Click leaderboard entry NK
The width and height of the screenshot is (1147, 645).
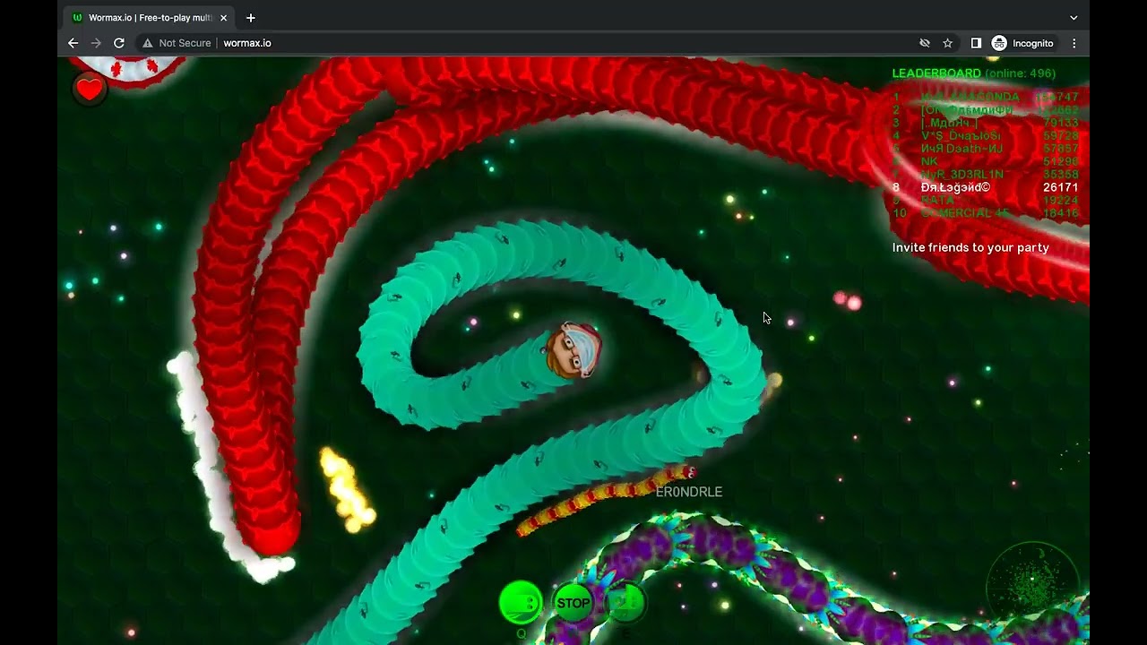[929, 161]
